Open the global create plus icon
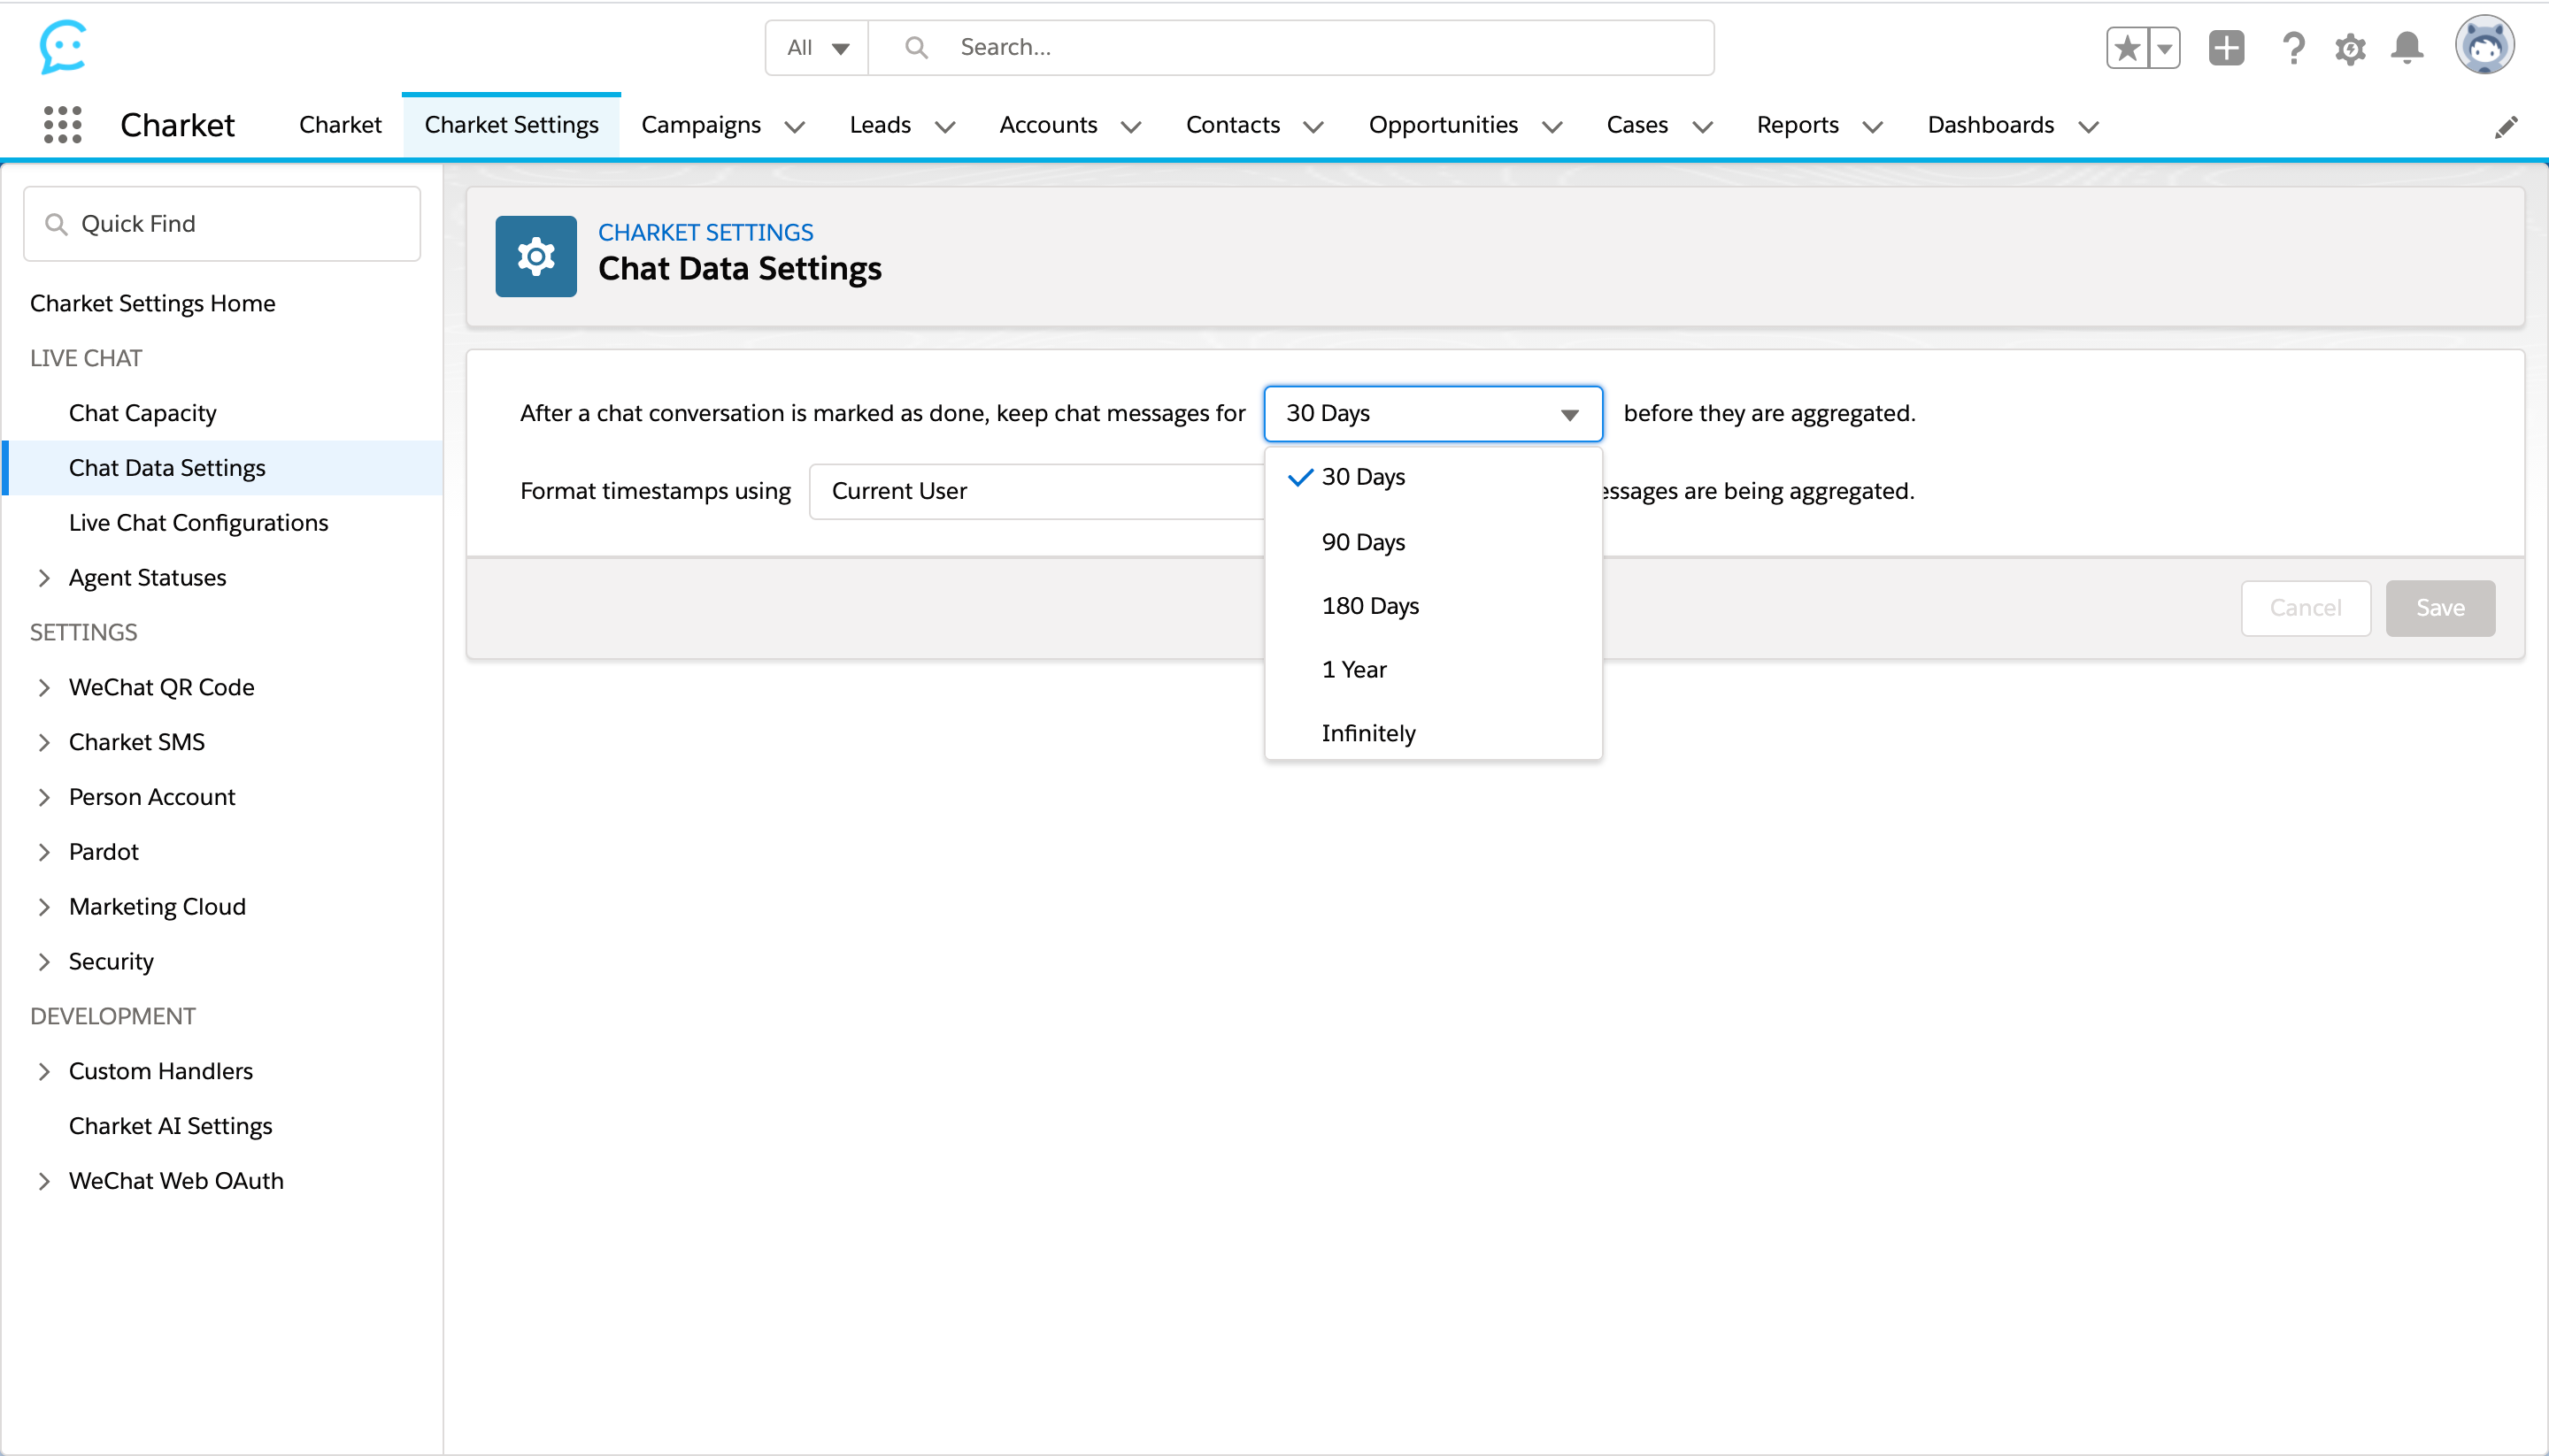The width and height of the screenshot is (2549, 1456). tap(2226, 48)
